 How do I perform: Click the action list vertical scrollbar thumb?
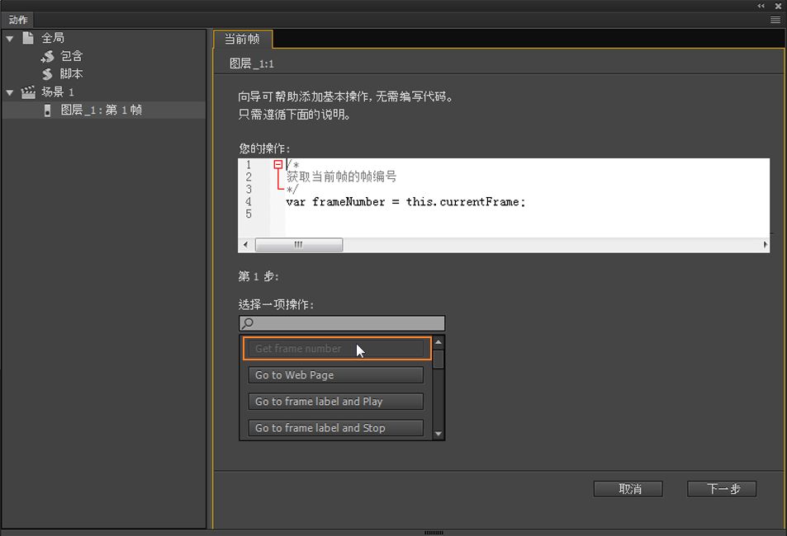point(439,360)
